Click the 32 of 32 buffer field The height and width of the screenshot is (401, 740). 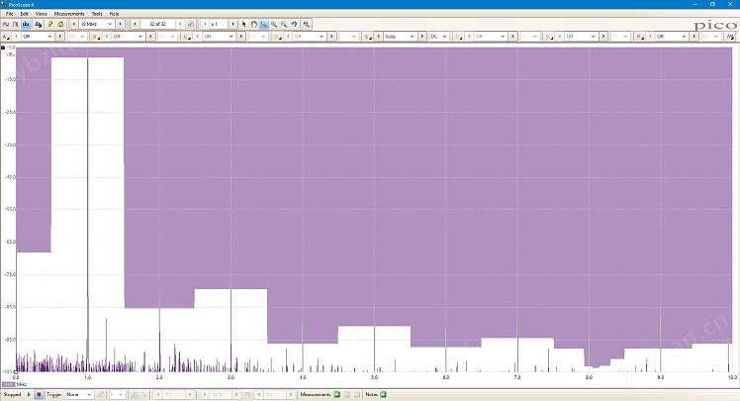pos(156,24)
